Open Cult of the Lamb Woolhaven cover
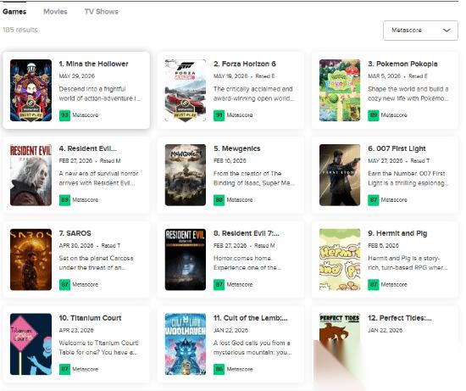 click(x=186, y=344)
